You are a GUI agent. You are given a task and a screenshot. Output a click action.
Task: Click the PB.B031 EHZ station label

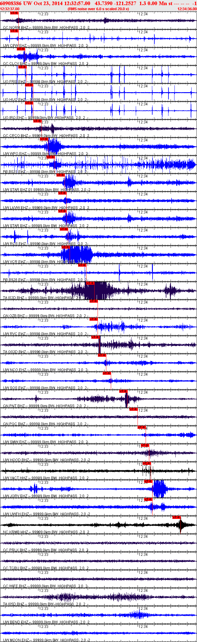tap(14, 172)
